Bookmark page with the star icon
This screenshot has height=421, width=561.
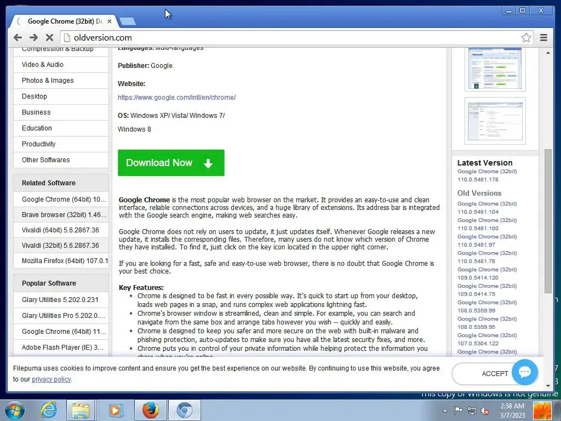(526, 38)
